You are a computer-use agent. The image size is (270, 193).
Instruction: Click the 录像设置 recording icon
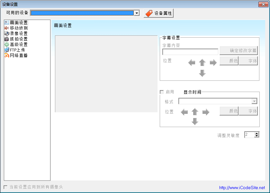(x=7, y=33)
